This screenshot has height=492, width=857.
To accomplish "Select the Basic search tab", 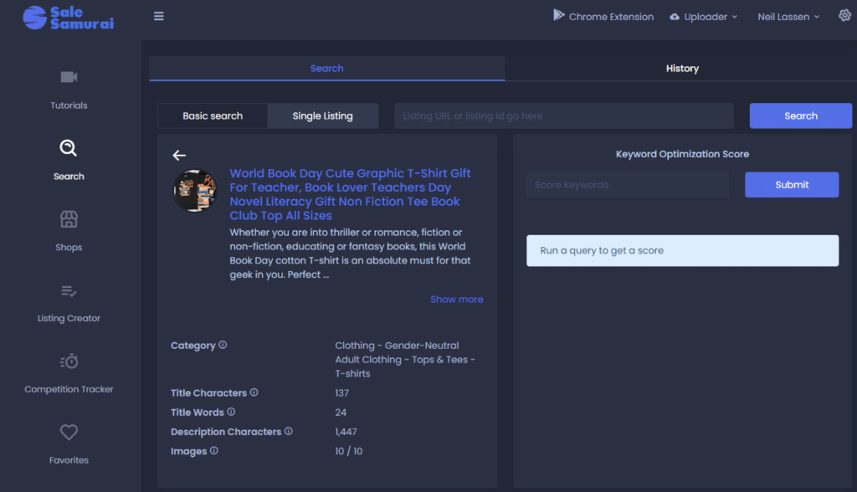I will coord(213,116).
